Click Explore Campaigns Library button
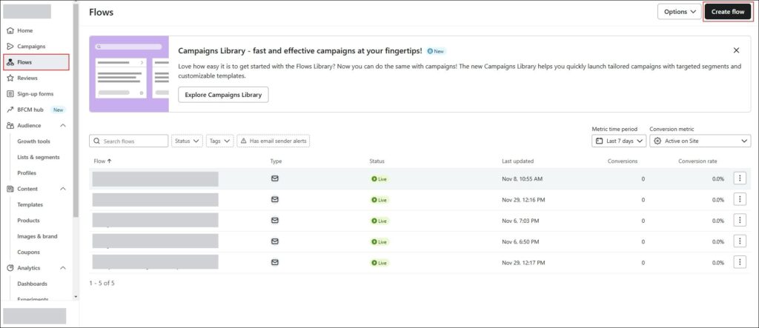 pos(223,95)
